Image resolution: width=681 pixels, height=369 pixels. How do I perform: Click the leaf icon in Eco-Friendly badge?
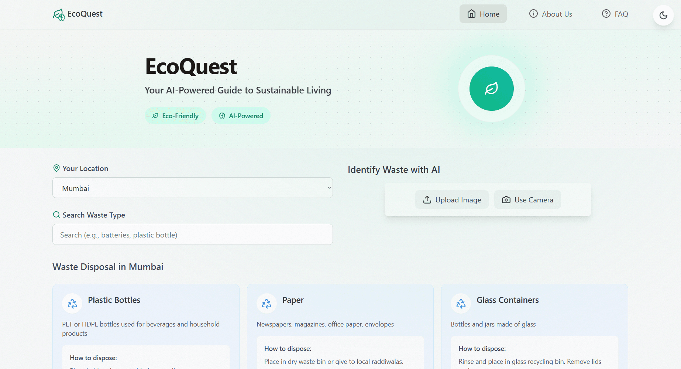click(155, 116)
